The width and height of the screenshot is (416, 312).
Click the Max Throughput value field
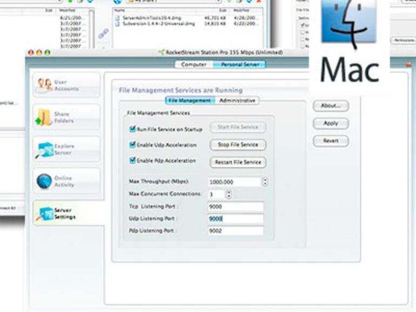[235, 182]
